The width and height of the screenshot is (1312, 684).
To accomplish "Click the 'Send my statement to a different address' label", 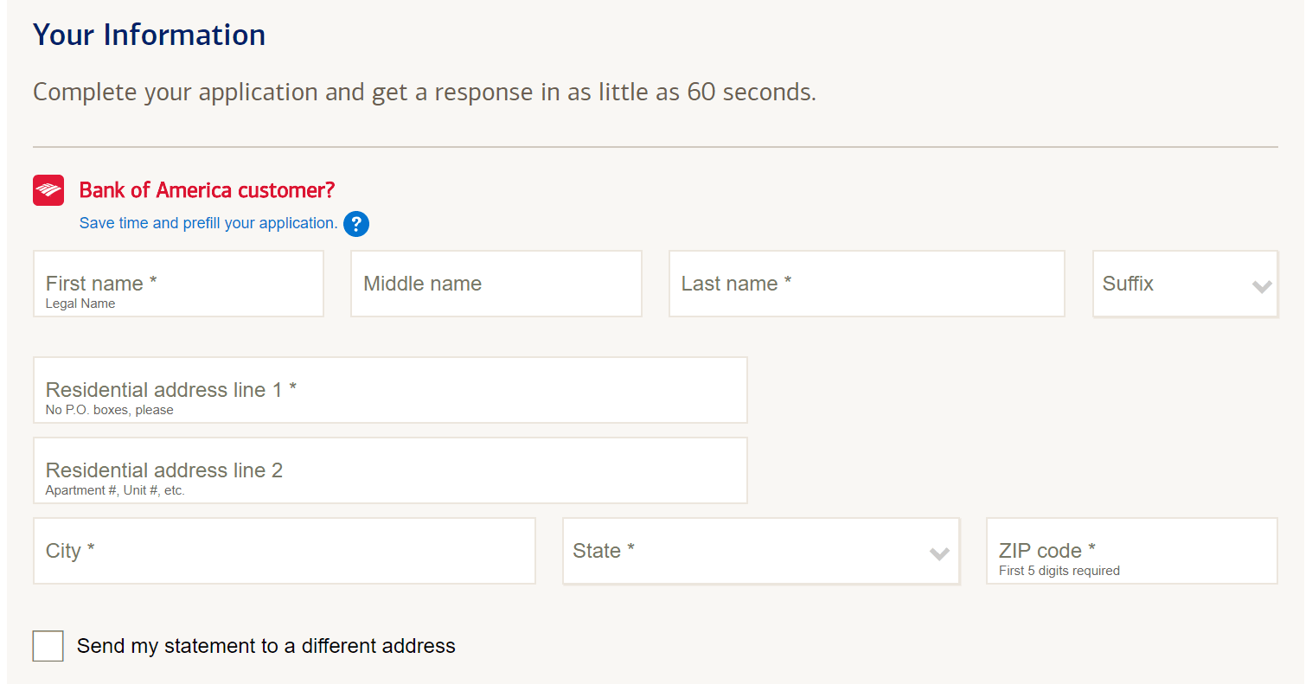I will (266, 646).
